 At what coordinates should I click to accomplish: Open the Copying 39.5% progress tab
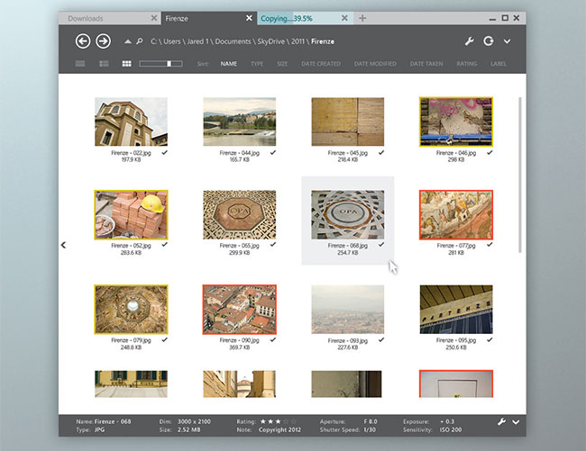(305, 18)
